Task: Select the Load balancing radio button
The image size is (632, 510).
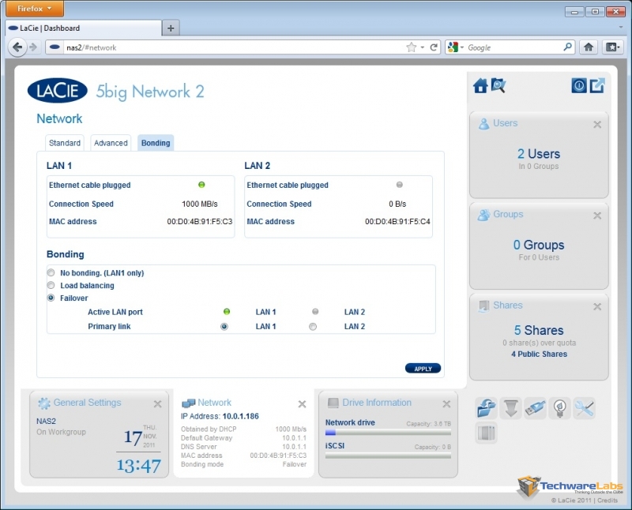Action: 51,285
